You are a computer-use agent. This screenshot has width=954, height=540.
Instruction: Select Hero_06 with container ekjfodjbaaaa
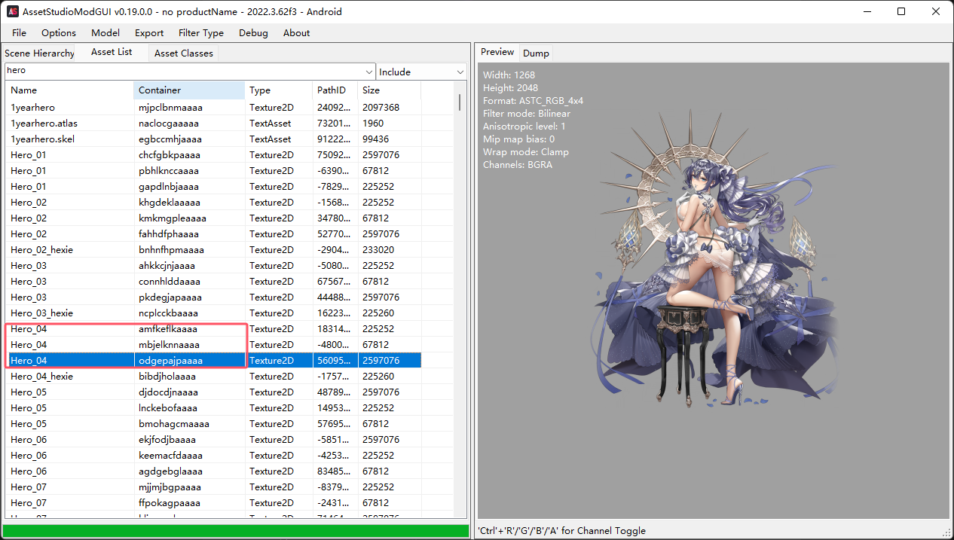tap(213, 440)
